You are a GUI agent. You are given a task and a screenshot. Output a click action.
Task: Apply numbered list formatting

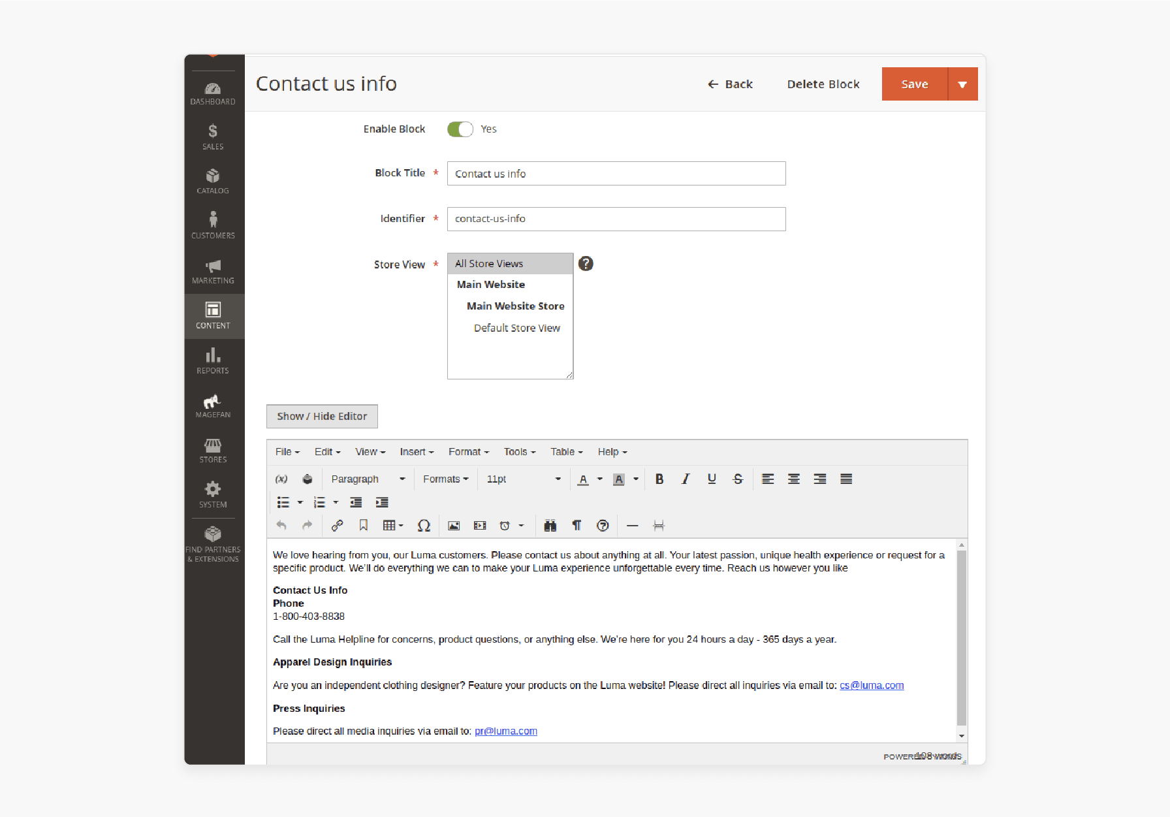[x=319, y=502]
